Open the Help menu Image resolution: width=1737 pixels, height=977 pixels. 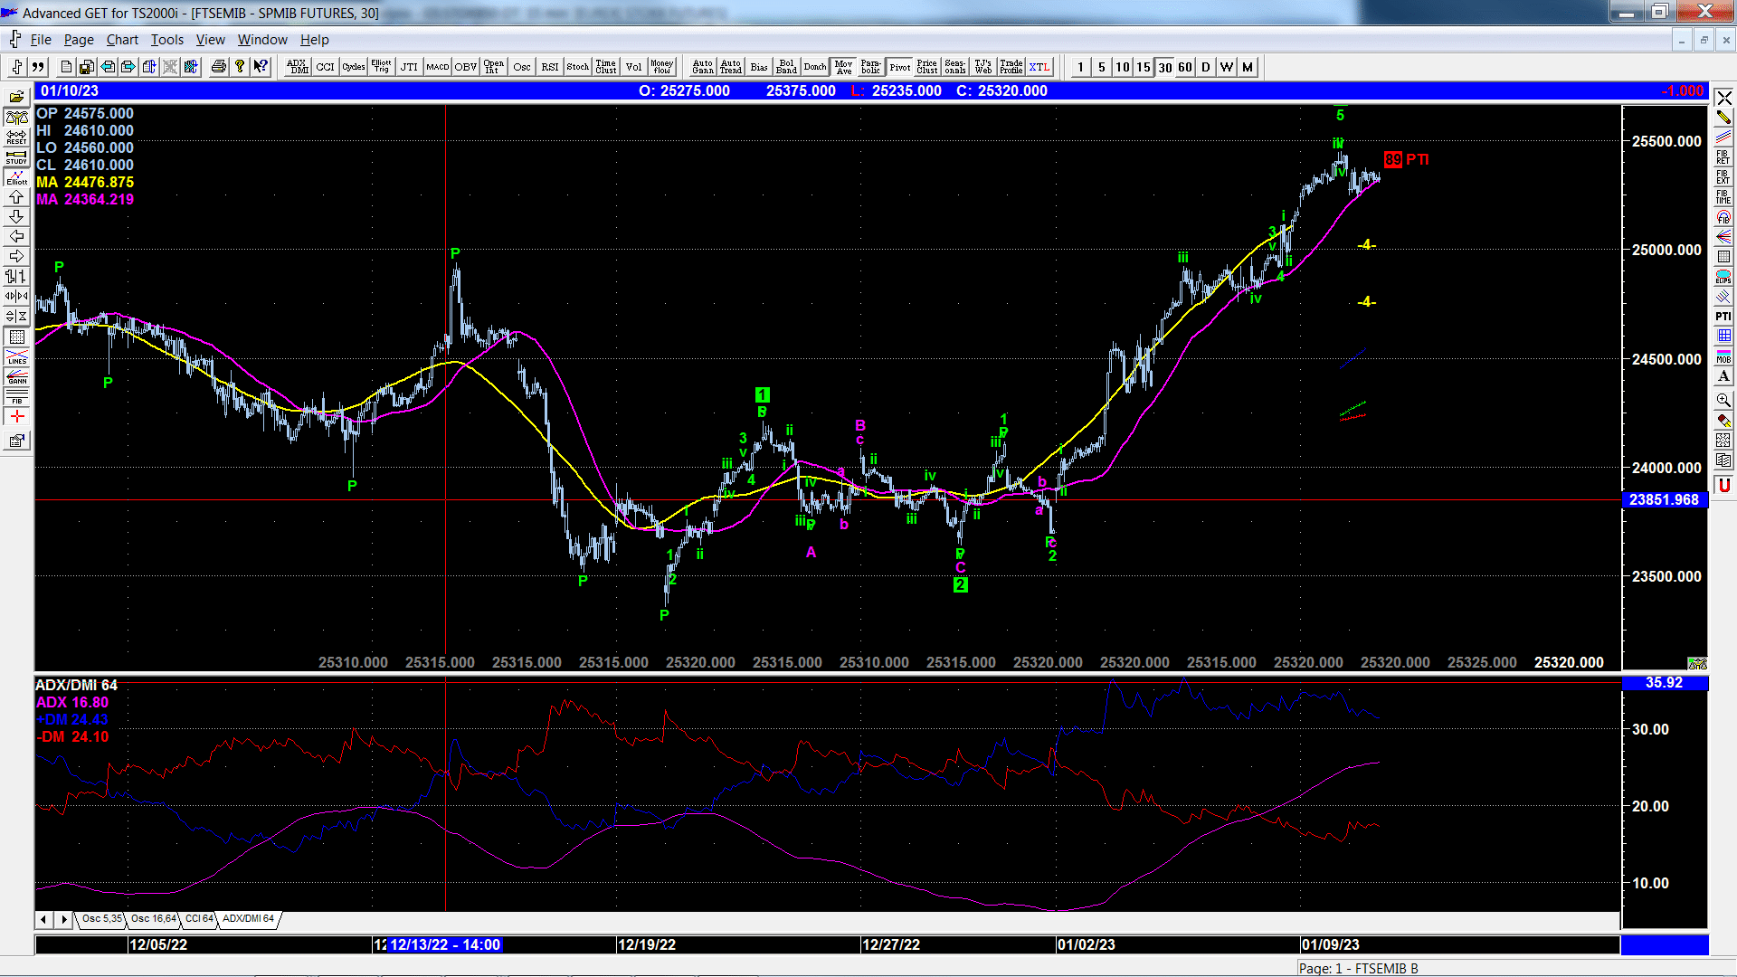[315, 40]
